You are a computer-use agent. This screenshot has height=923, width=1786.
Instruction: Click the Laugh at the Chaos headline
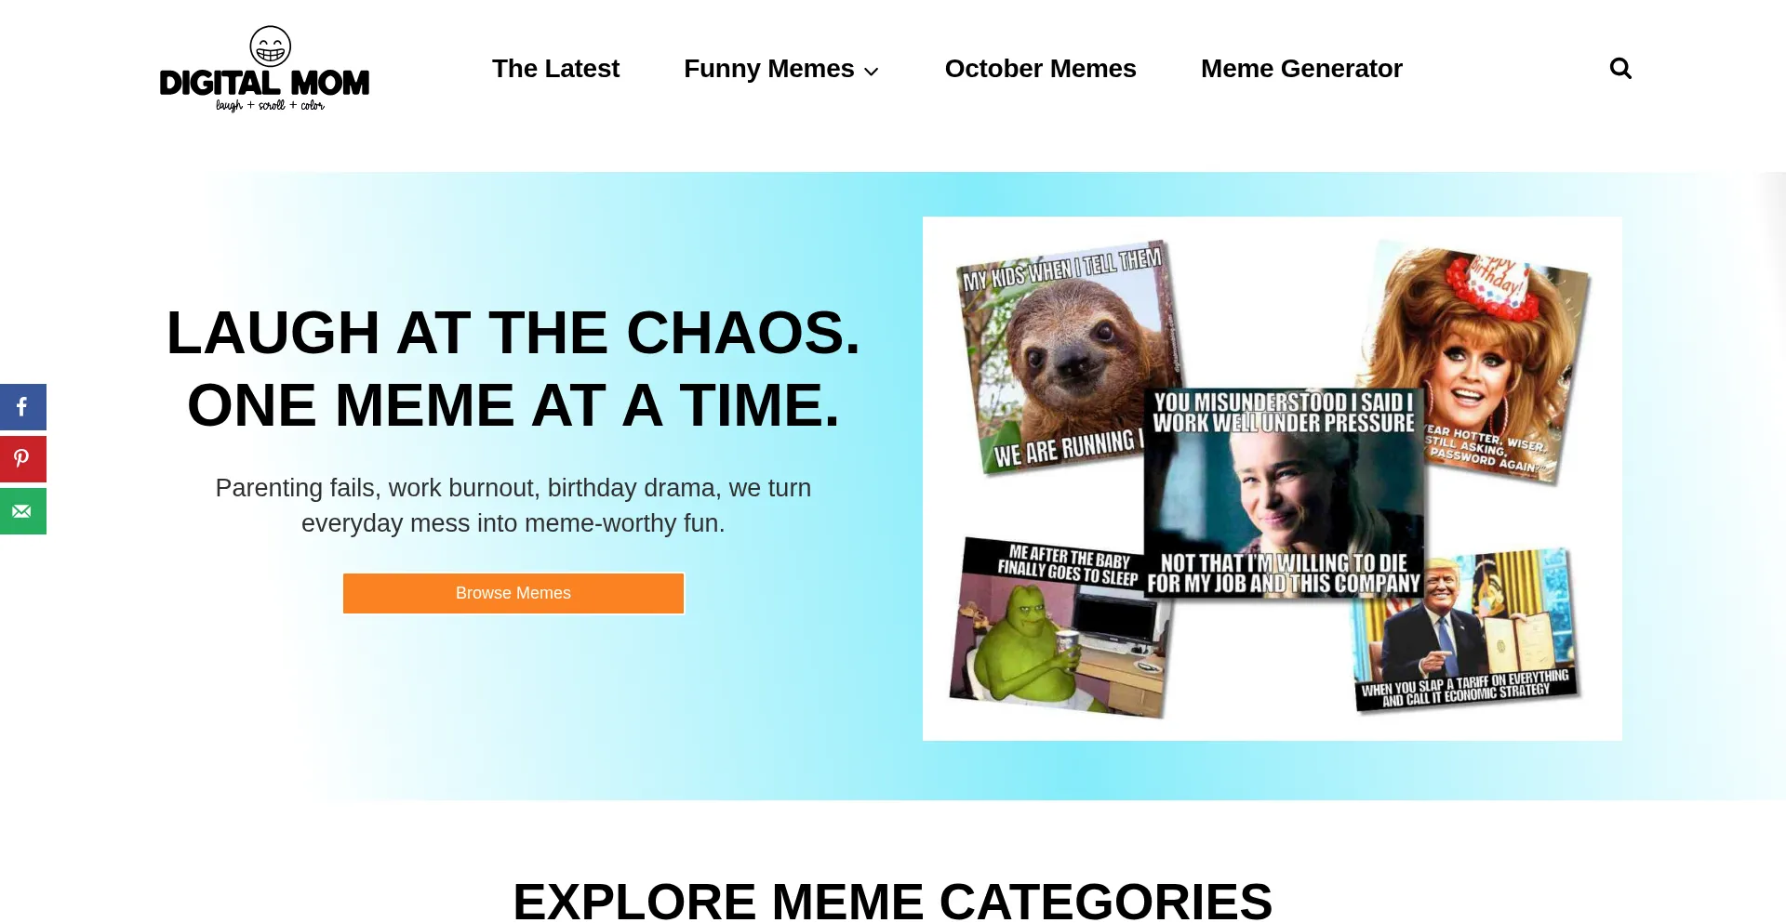513,369
